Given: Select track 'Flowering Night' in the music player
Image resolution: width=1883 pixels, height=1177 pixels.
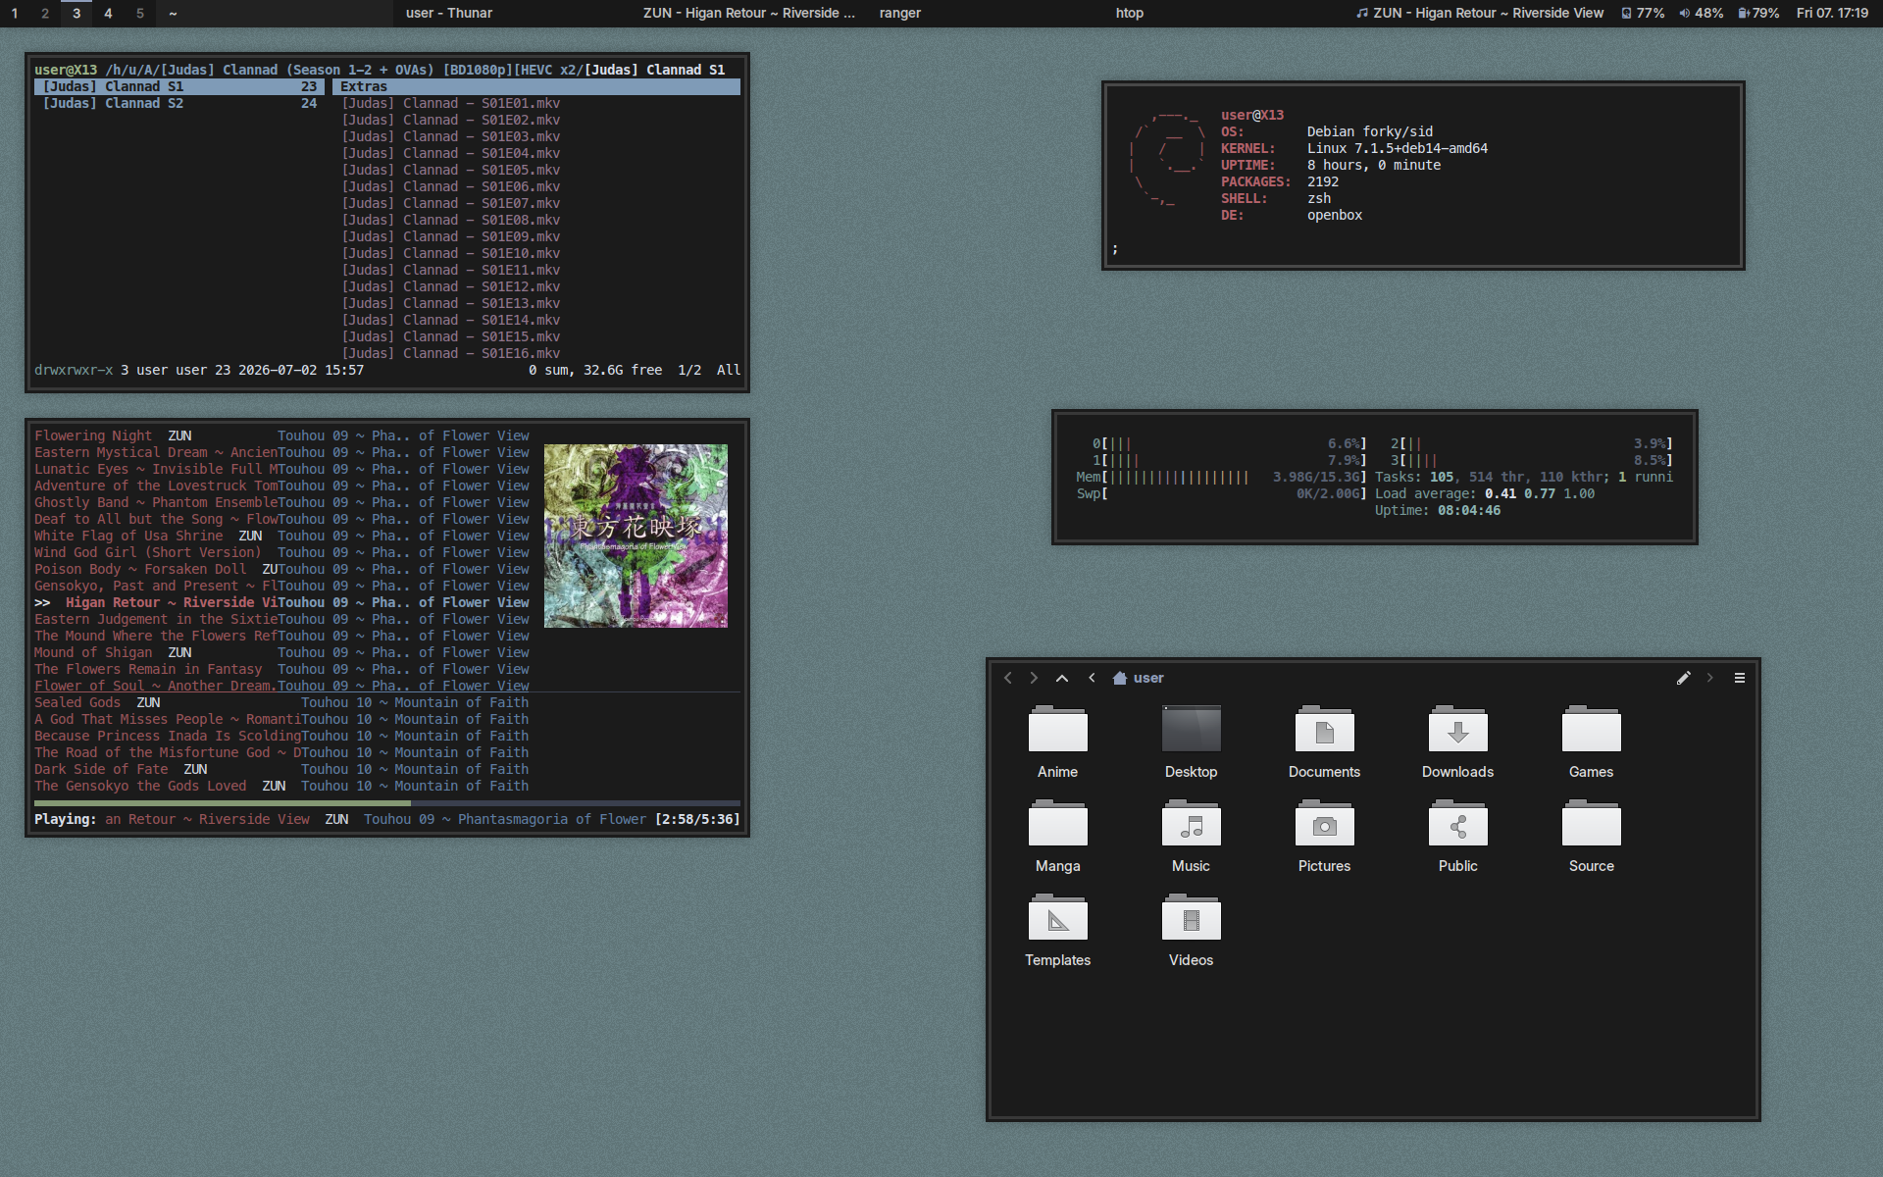Looking at the screenshot, I should [281, 435].
